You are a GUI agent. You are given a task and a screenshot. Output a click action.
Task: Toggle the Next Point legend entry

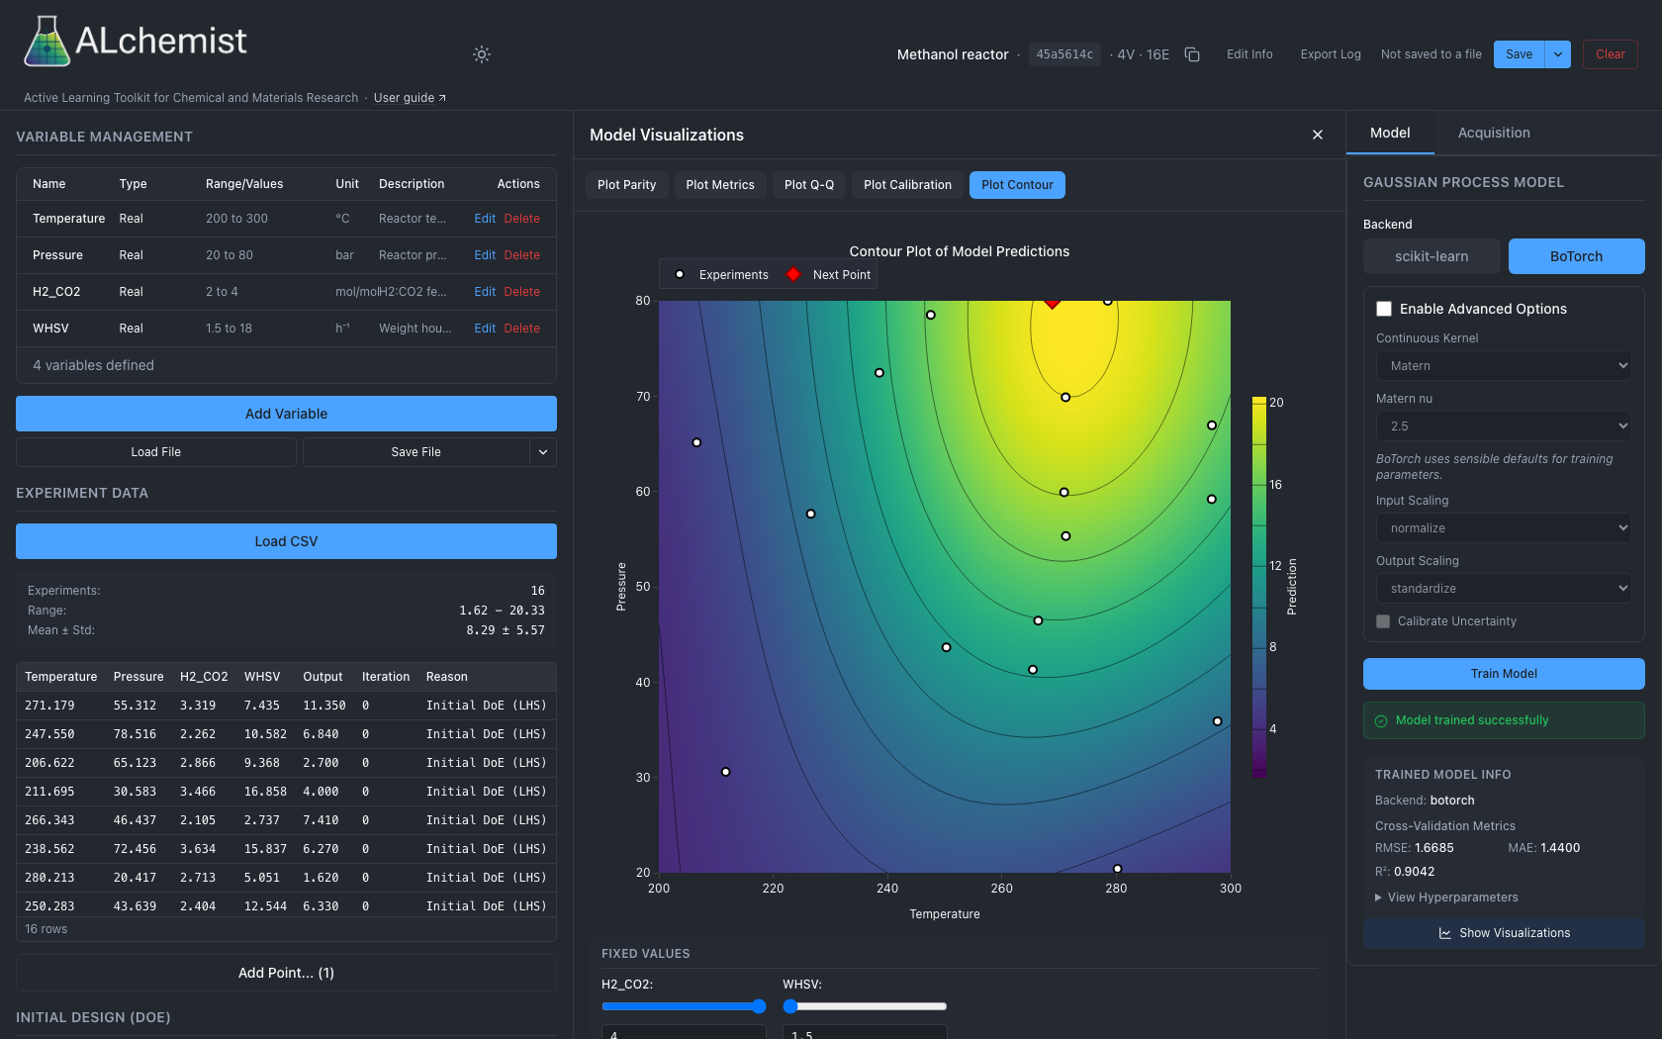click(x=829, y=275)
